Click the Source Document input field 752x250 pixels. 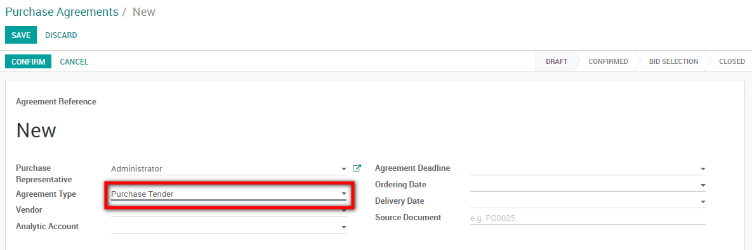(588, 218)
